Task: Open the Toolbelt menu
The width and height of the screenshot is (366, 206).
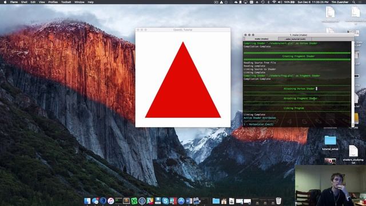Action: 66,2
